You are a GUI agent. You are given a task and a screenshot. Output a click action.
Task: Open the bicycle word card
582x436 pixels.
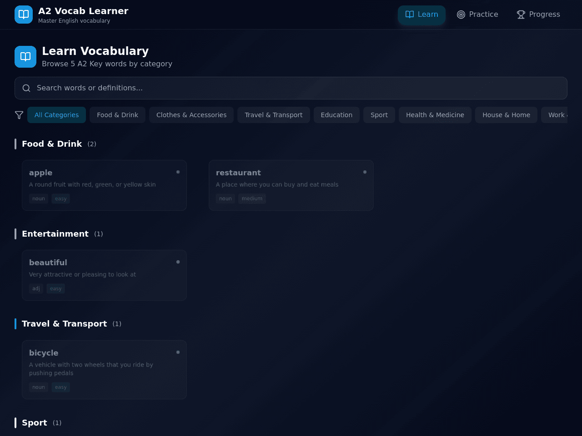(104, 370)
